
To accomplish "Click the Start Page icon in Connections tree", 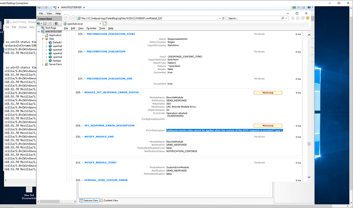I will pyautogui.click(x=42, y=28).
